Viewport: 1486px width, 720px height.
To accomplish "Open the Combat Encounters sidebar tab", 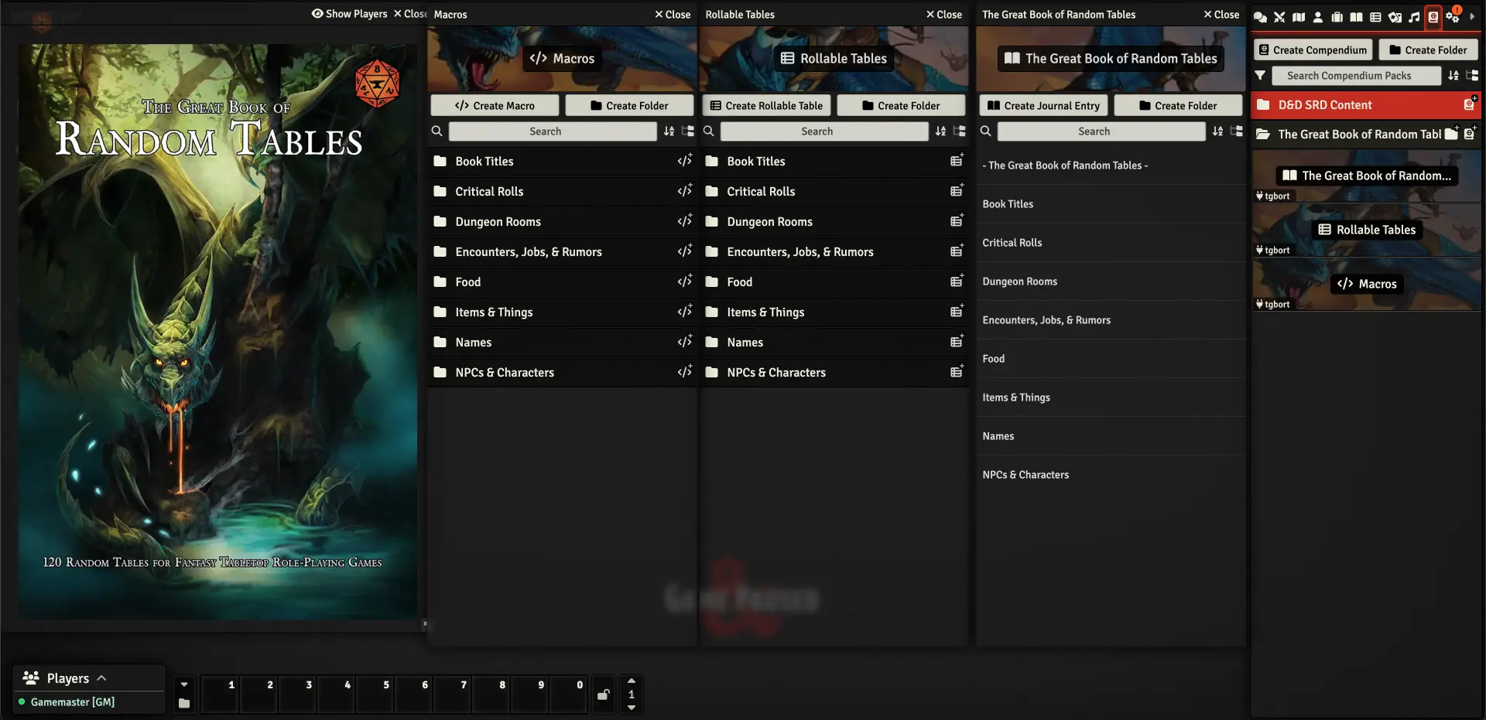I will 1279,16.
